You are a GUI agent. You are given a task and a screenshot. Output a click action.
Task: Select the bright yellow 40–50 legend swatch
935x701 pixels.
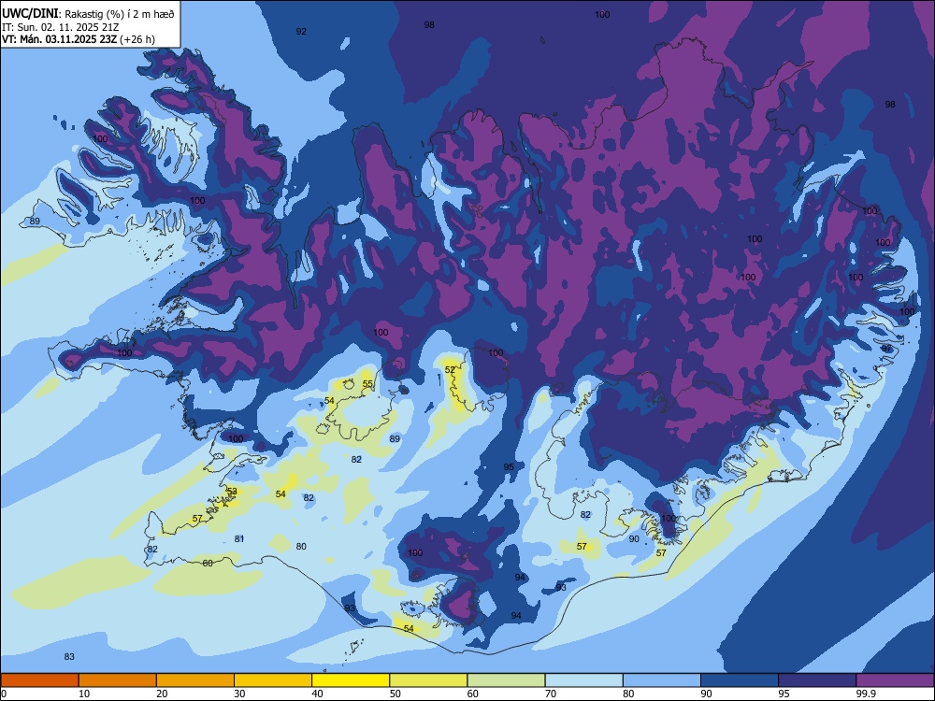[x=351, y=680]
